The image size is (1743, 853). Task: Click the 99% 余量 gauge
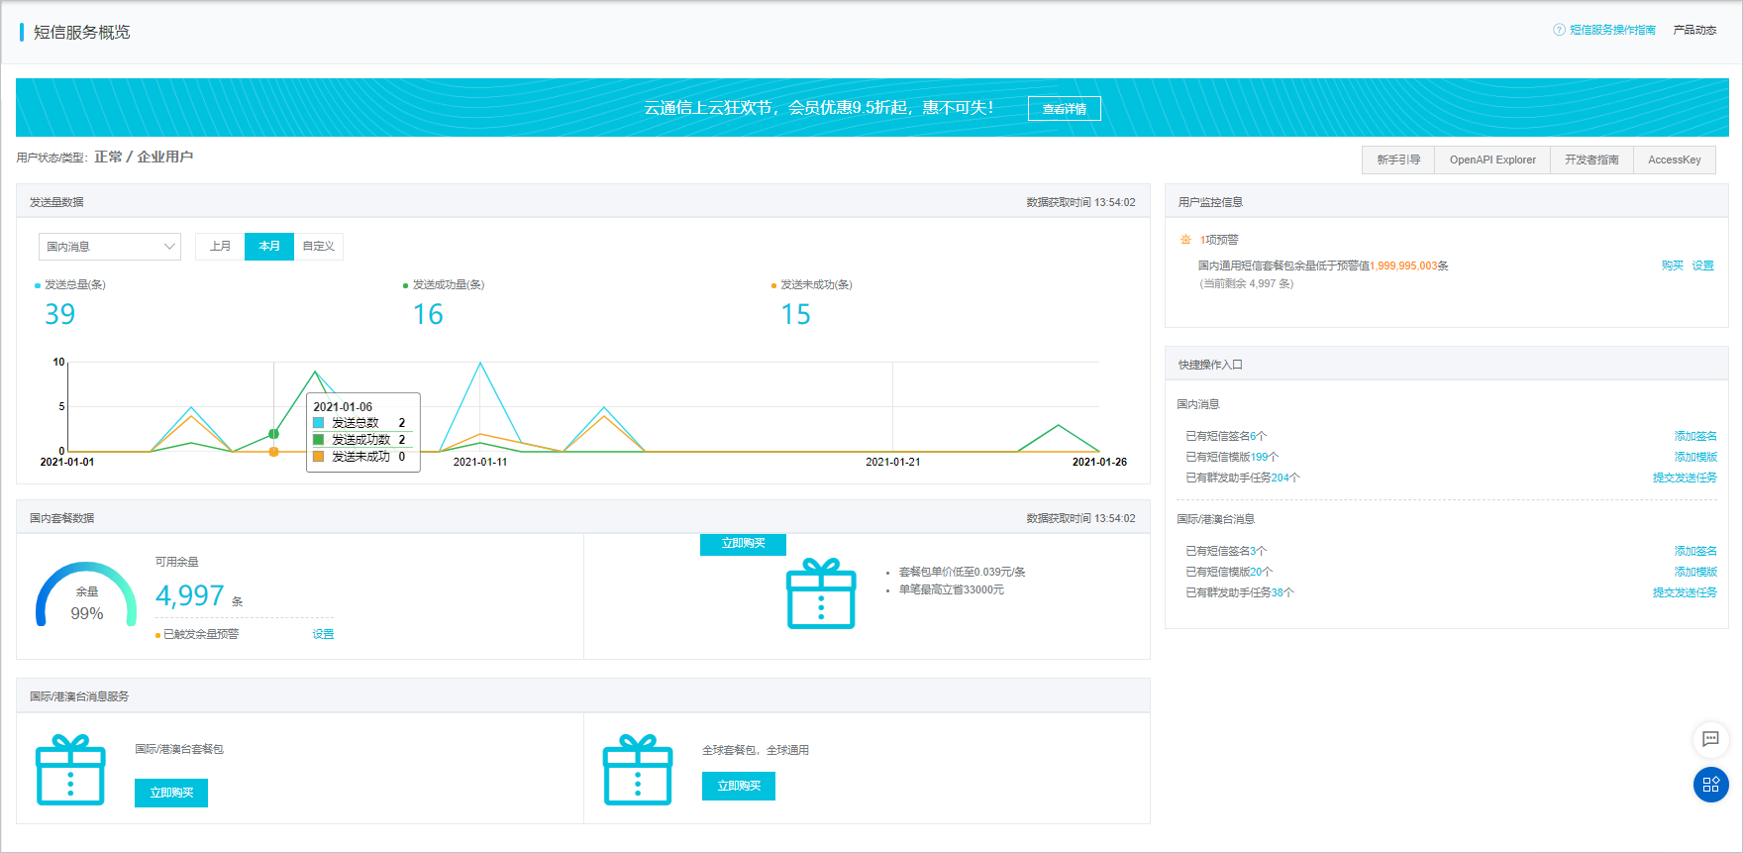point(86,594)
